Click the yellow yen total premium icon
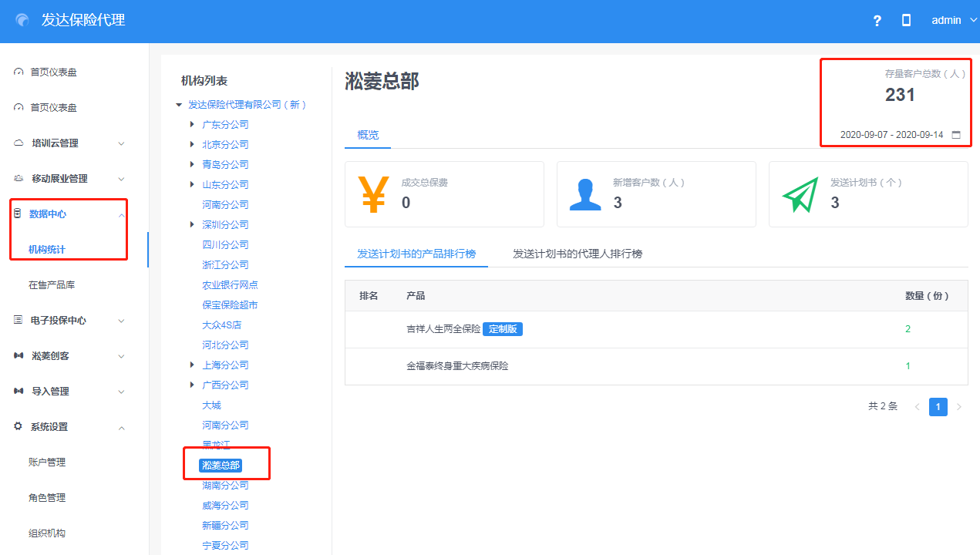 pyautogui.click(x=372, y=194)
